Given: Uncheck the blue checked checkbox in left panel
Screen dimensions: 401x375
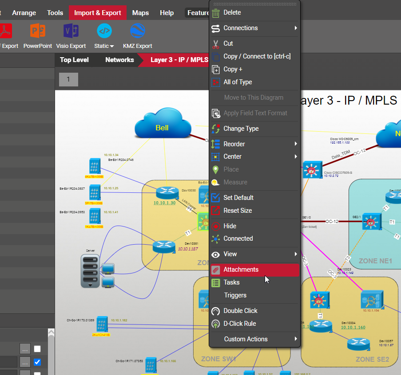Looking at the screenshot, I should (x=37, y=362).
